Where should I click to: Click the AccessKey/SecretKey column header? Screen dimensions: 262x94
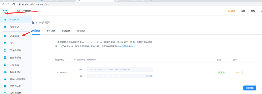click(85, 60)
